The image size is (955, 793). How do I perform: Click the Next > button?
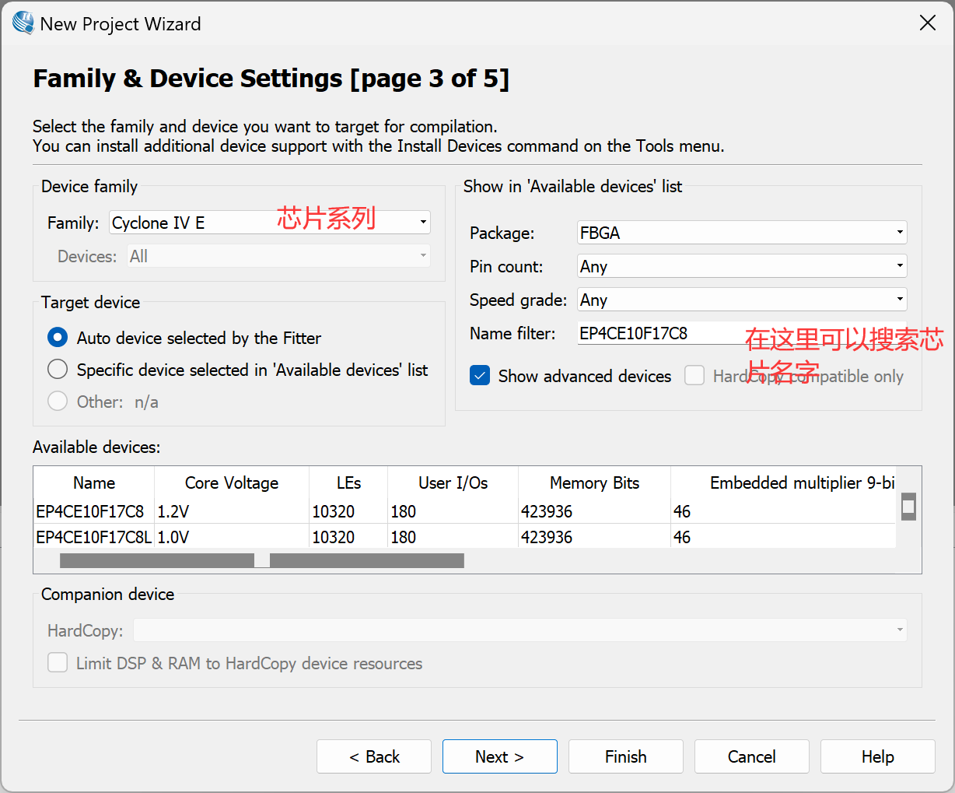tap(499, 756)
